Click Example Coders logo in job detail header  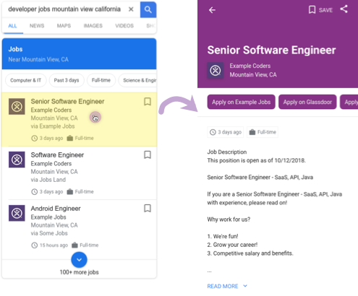tap(216, 71)
